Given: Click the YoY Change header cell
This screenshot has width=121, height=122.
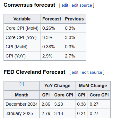Looking at the screenshot, I should pos(57,86).
